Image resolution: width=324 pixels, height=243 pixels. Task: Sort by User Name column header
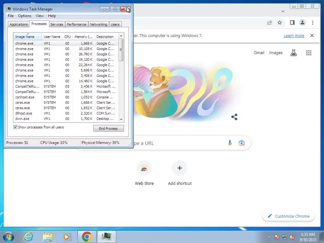coord(52,37)
